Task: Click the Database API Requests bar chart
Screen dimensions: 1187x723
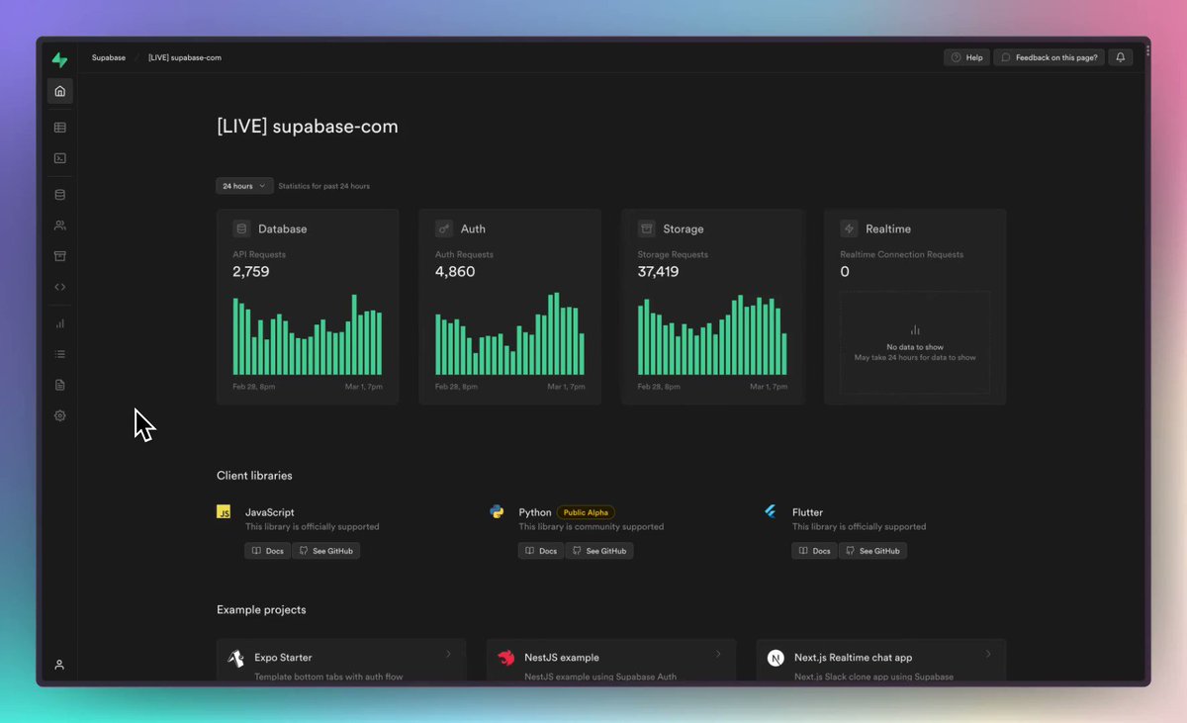Action: [x=308, y=334]
